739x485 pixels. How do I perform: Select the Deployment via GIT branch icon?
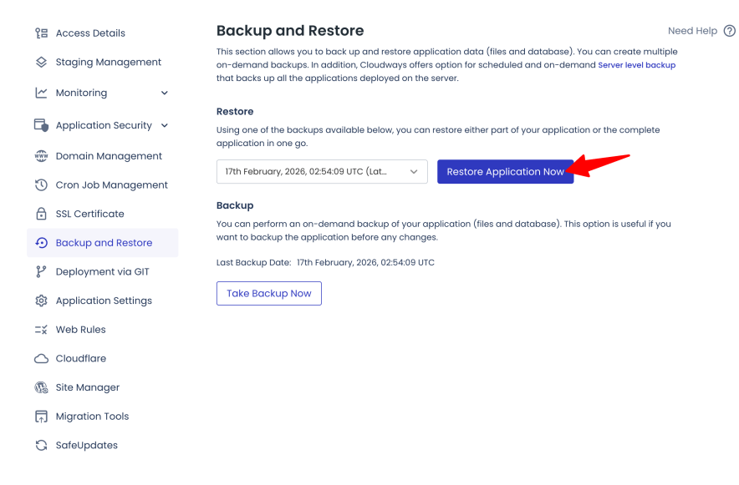pyautogui.click(x=38, y=271)
